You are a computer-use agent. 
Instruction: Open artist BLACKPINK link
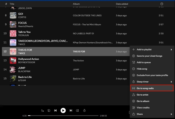click(x=24, y=71)
